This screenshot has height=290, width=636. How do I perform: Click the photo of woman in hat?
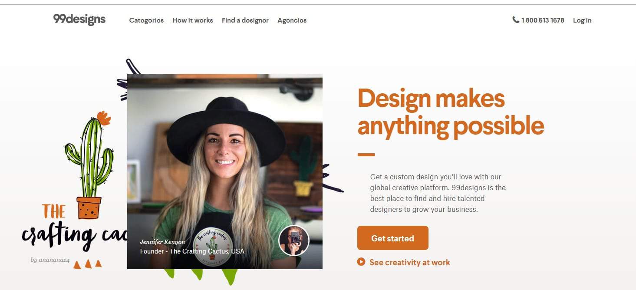click(225, 171)
